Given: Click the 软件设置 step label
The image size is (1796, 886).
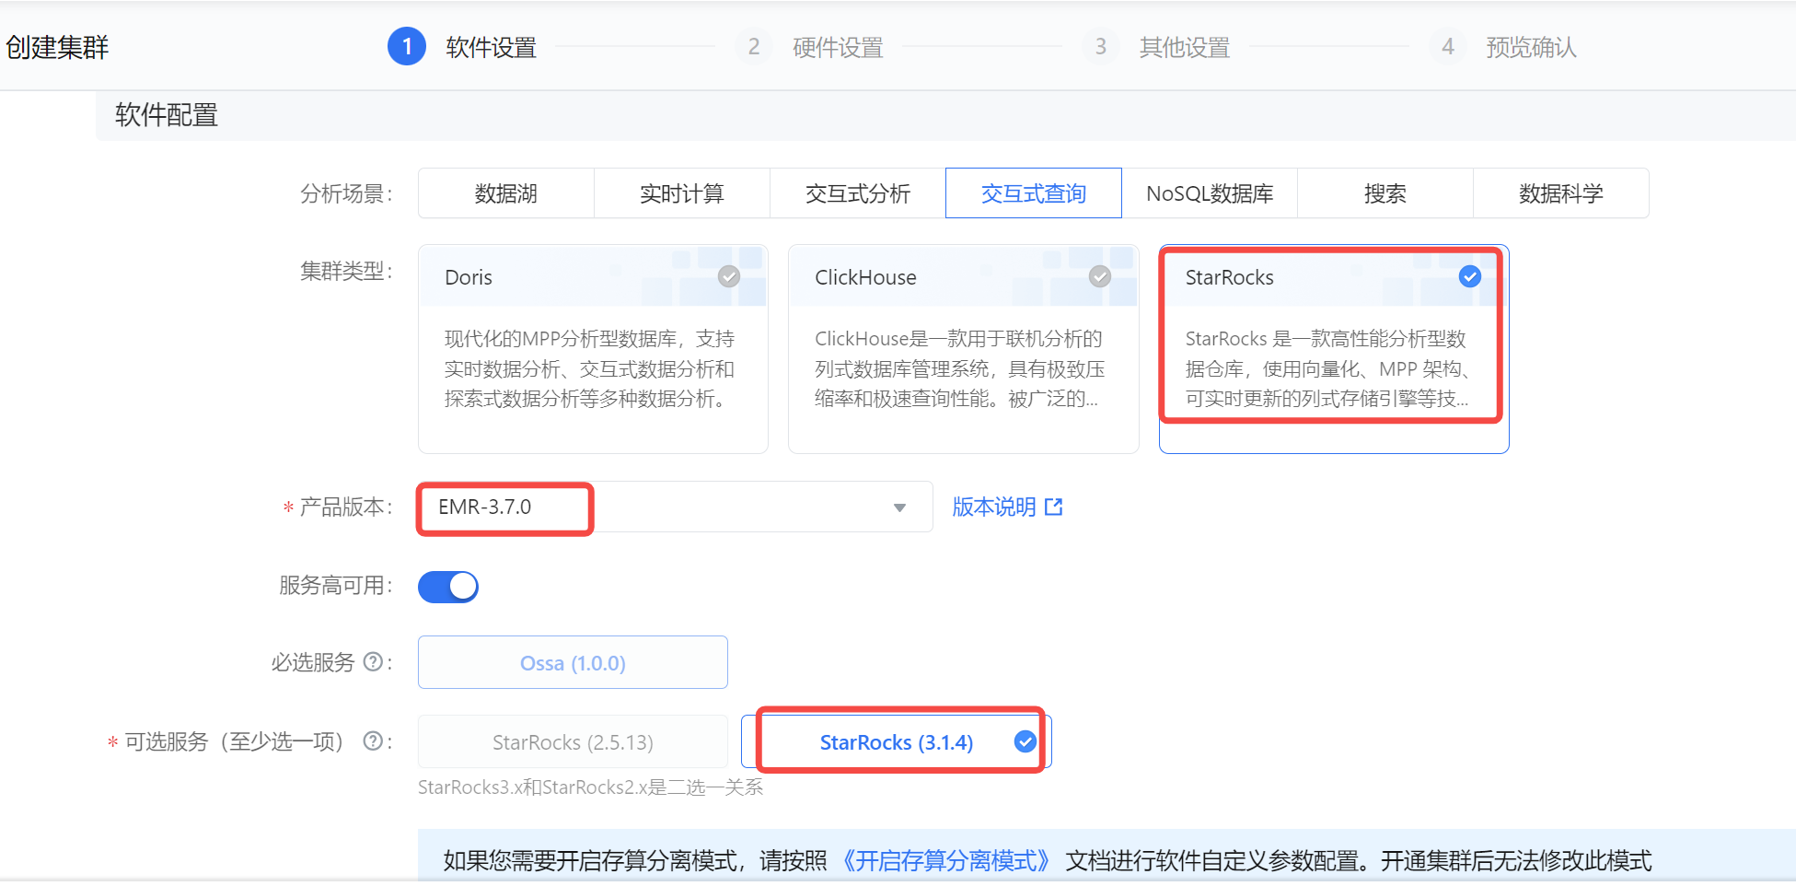Looking at the screenshot, I should click(492, 47).
